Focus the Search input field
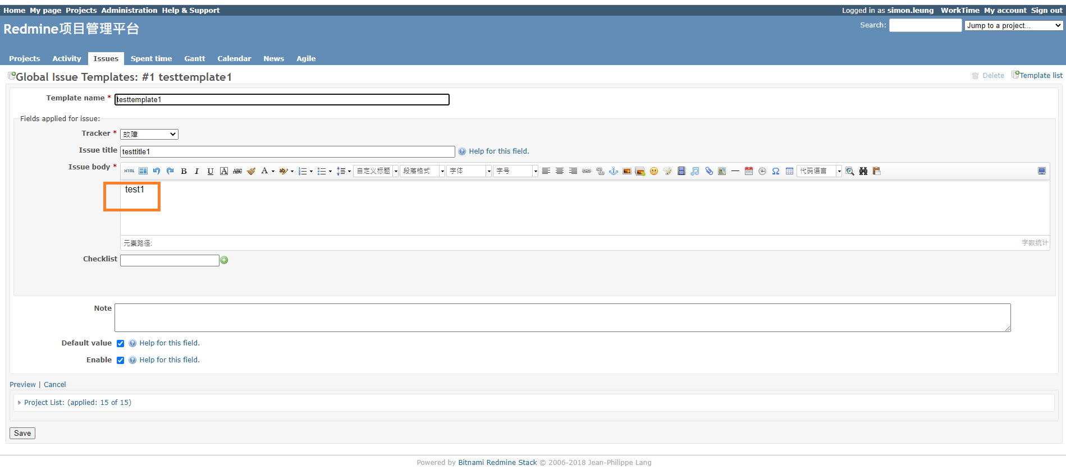1066x470 pixels. [926, 25]
